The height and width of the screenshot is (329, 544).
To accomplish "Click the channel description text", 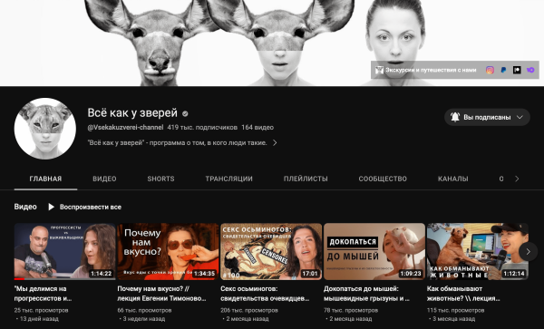I will click(x=178, y=143).
